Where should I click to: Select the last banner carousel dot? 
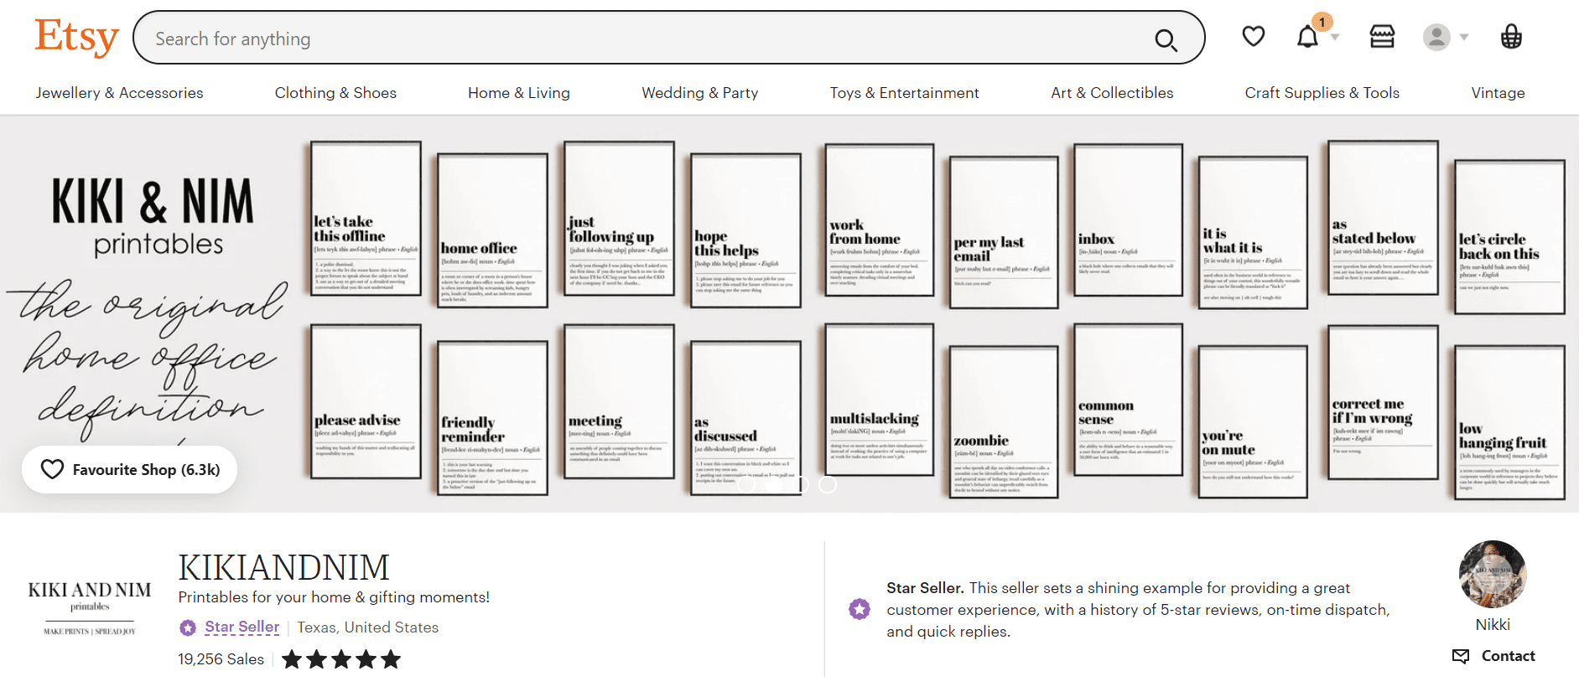pos(828,484)
